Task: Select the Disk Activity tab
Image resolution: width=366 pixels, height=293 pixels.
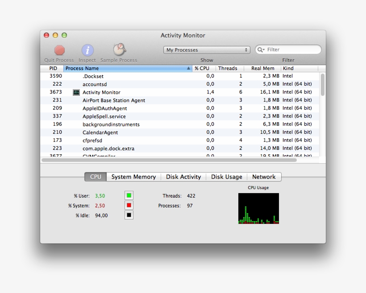Action: point(183,177)
